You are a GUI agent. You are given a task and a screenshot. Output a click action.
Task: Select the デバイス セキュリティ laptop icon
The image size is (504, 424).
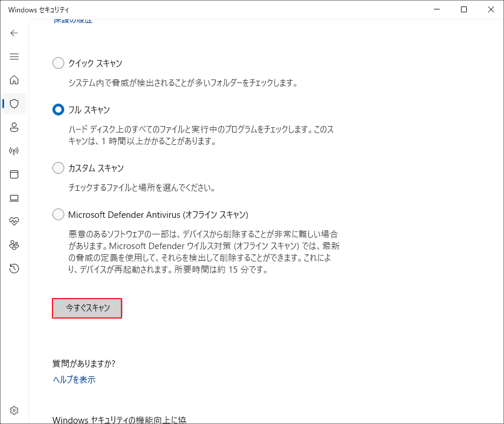[x=14, y=198]
